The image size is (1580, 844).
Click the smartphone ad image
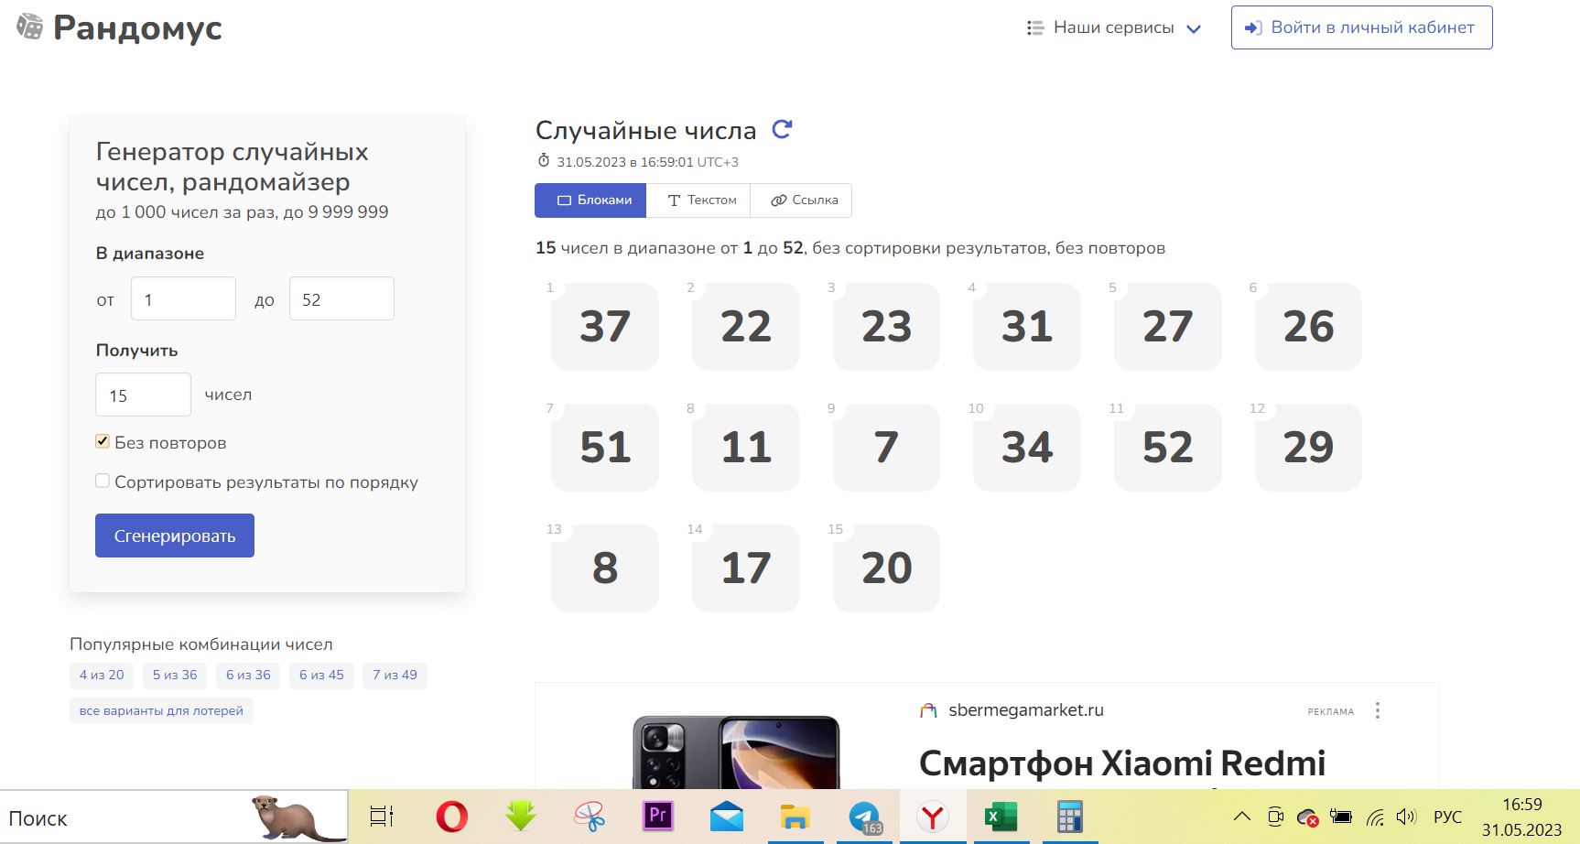736,752
